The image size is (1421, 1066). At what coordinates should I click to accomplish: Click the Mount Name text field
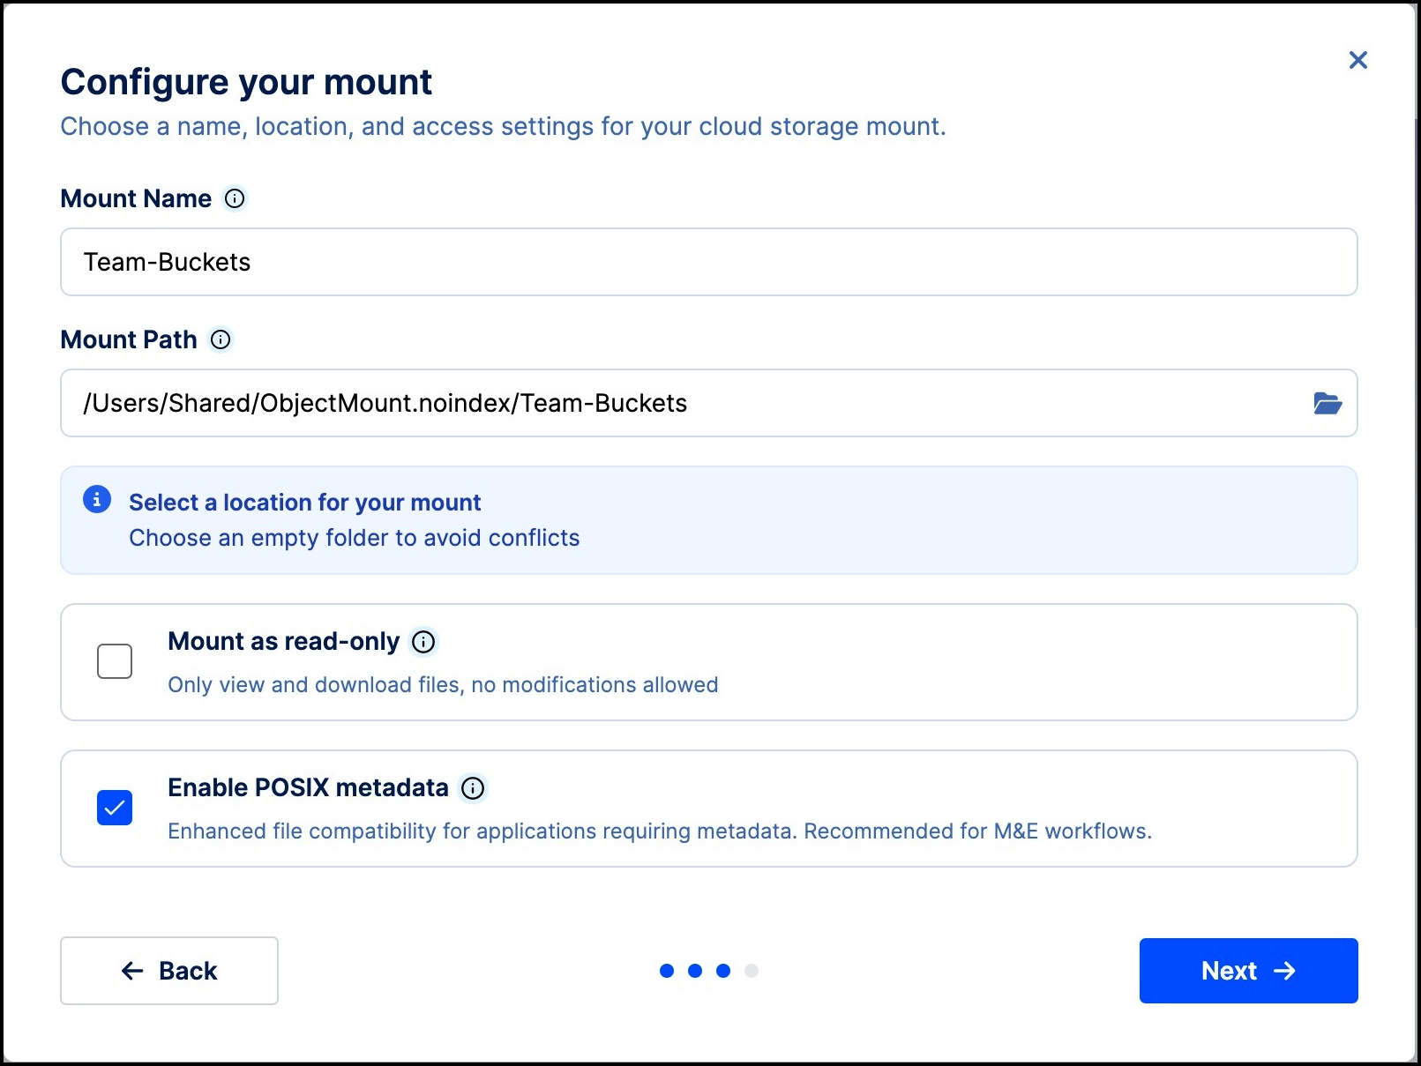point(706,262)
